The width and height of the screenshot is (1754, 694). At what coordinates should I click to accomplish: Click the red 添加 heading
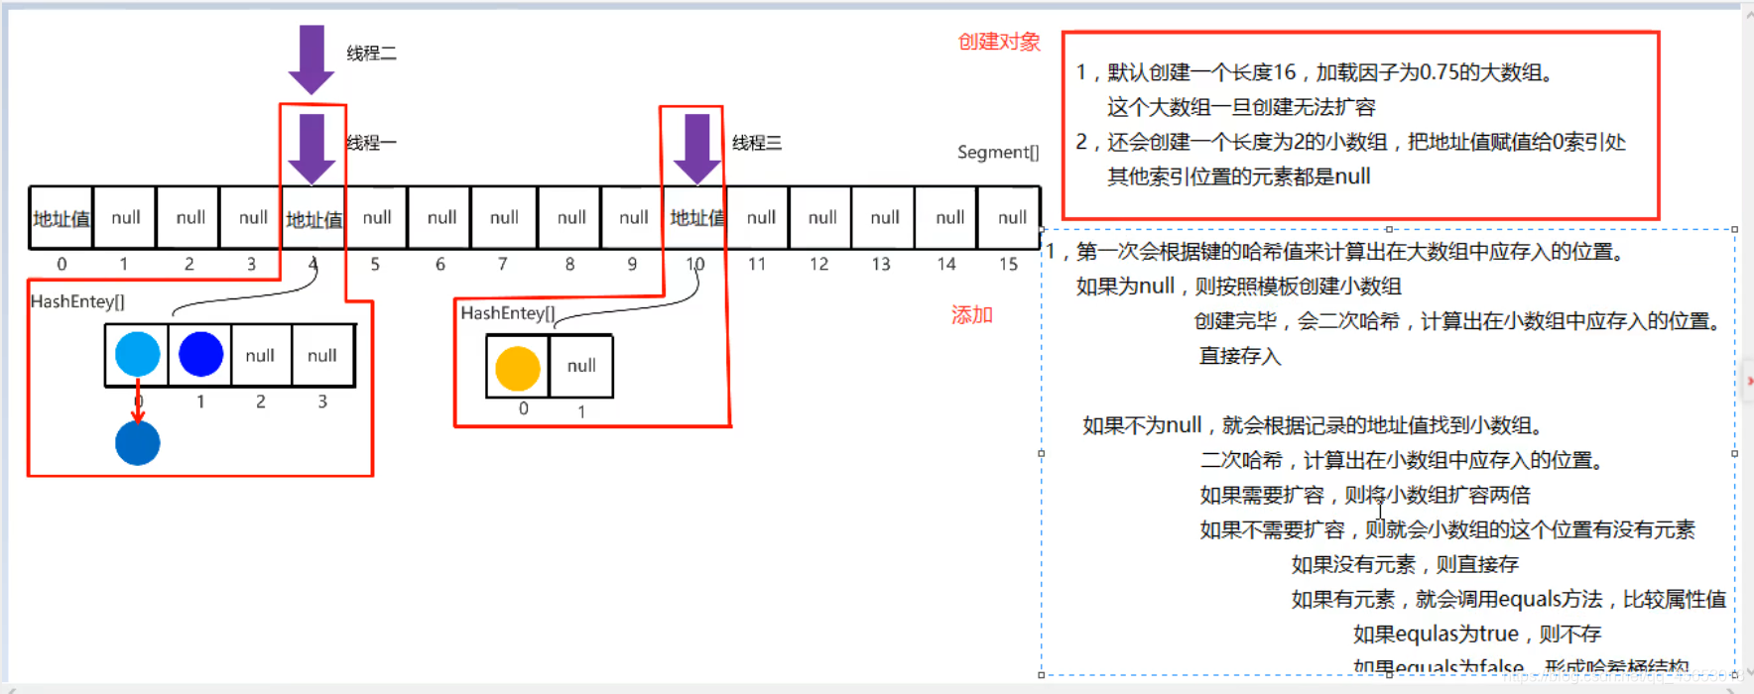[972, 315]
